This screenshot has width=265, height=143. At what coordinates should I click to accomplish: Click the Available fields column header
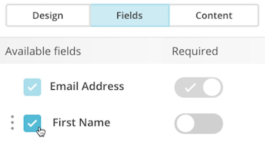coord(43,51)
